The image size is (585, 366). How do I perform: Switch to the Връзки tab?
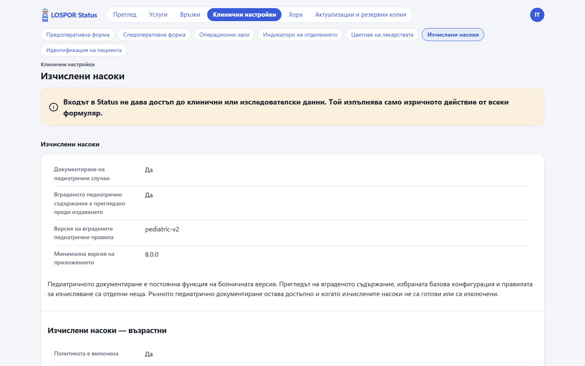[190, 15]
